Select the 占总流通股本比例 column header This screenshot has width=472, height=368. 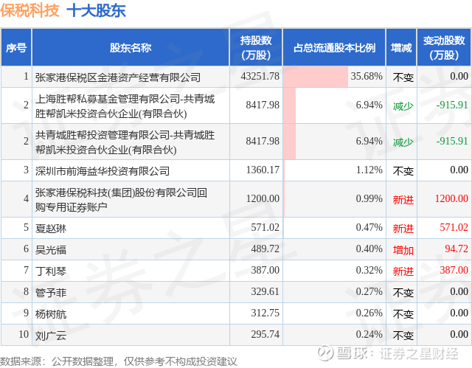point(334,47)
